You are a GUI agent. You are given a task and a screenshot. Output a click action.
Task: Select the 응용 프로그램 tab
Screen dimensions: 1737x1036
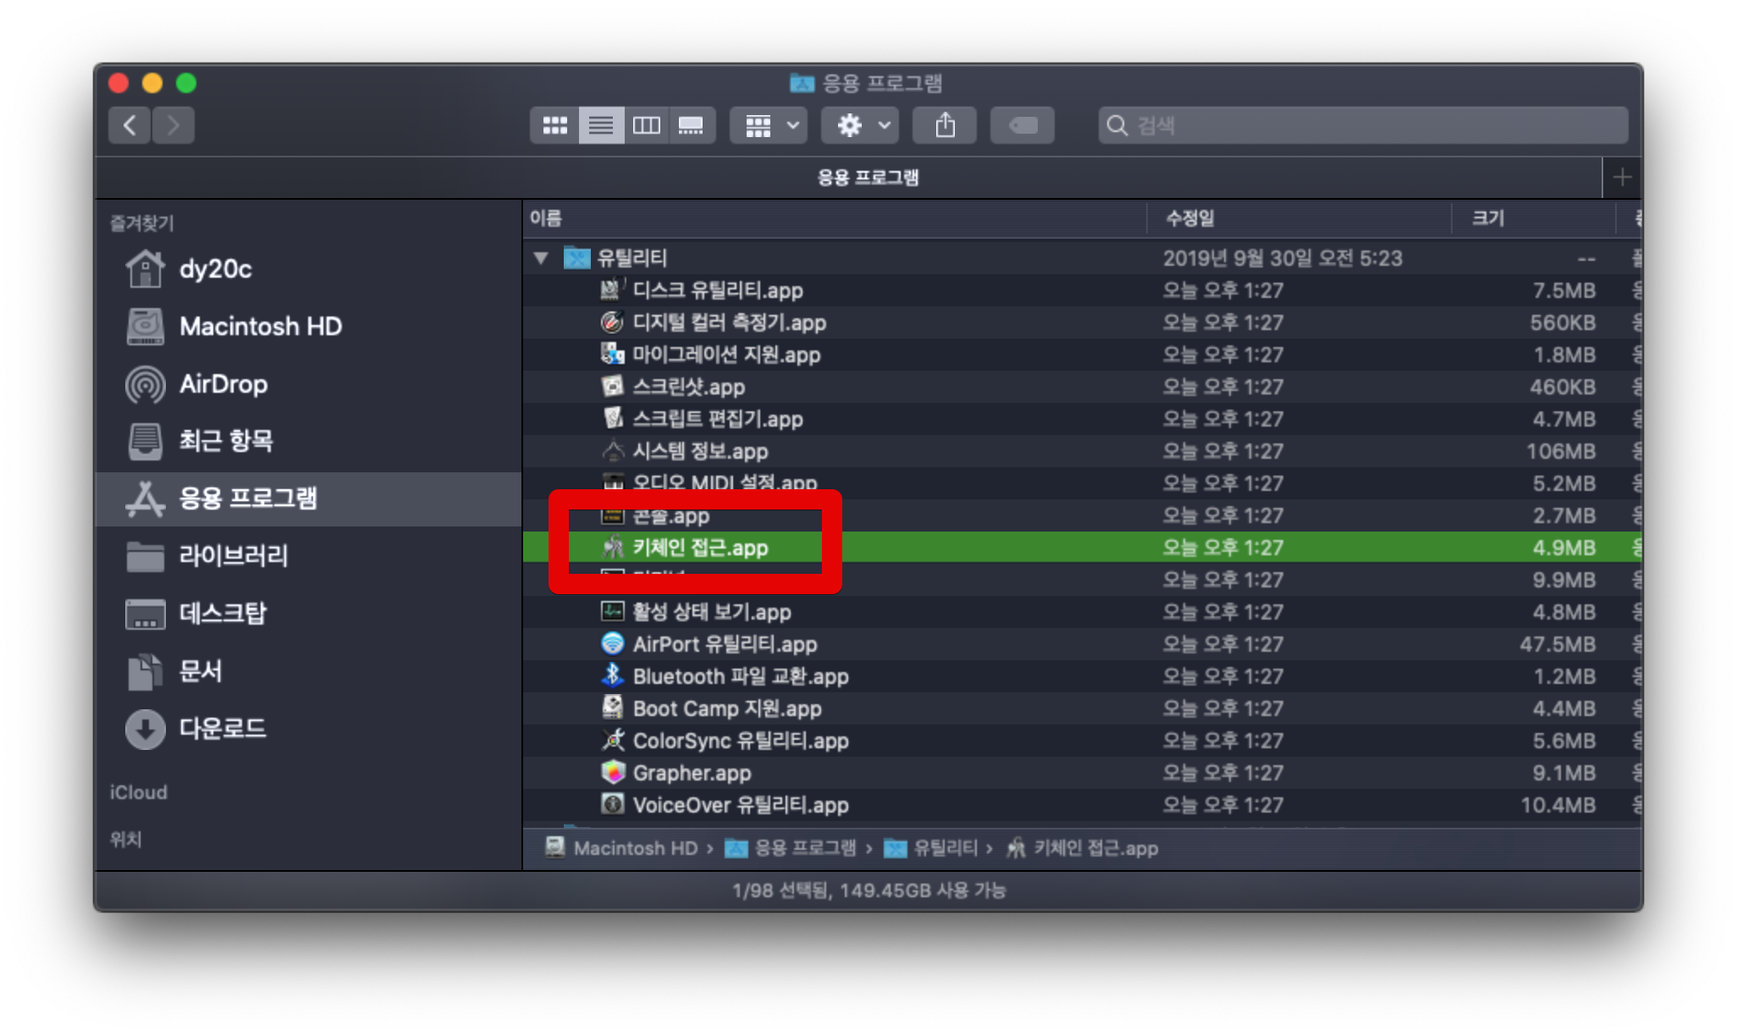(867, 178)
